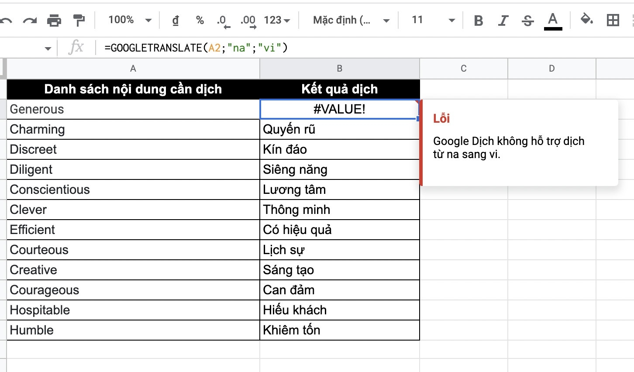Click the print icon
634x372 pixels.
click(x=54, y=20)
